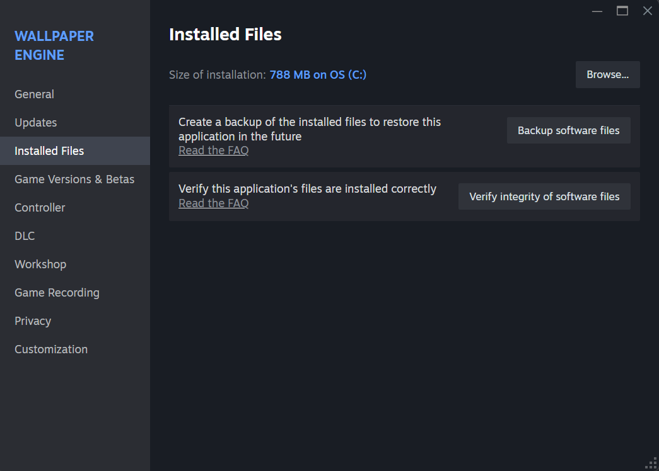Click Verify integrity of software files
Viewport: 659px width, 471px height.
click(544, 196)
